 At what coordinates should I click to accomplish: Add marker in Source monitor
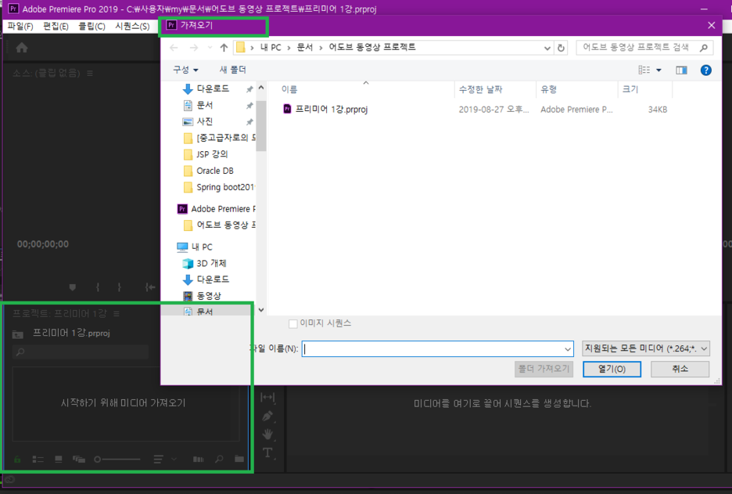(73, 287)
